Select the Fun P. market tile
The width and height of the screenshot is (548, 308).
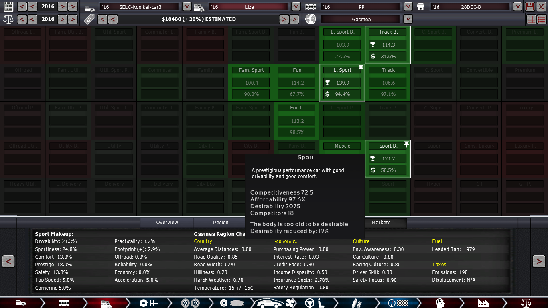[297, 108]
